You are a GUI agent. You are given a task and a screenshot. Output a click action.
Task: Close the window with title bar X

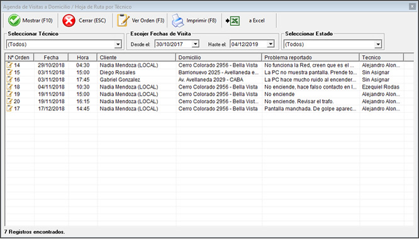coord(413,7)
